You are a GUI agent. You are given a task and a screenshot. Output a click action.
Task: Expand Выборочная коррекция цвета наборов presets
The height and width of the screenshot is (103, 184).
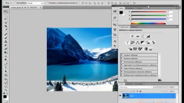[x=122, y=75]
